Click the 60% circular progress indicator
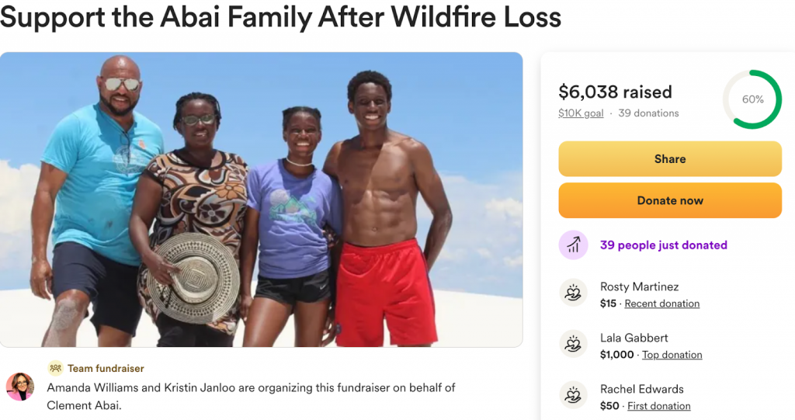795x420 pixels. (x=752, y=99)
